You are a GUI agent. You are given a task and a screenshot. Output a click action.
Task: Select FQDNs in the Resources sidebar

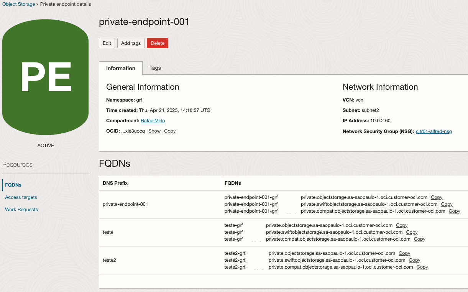pyautogui.click(x=13, y=185)
